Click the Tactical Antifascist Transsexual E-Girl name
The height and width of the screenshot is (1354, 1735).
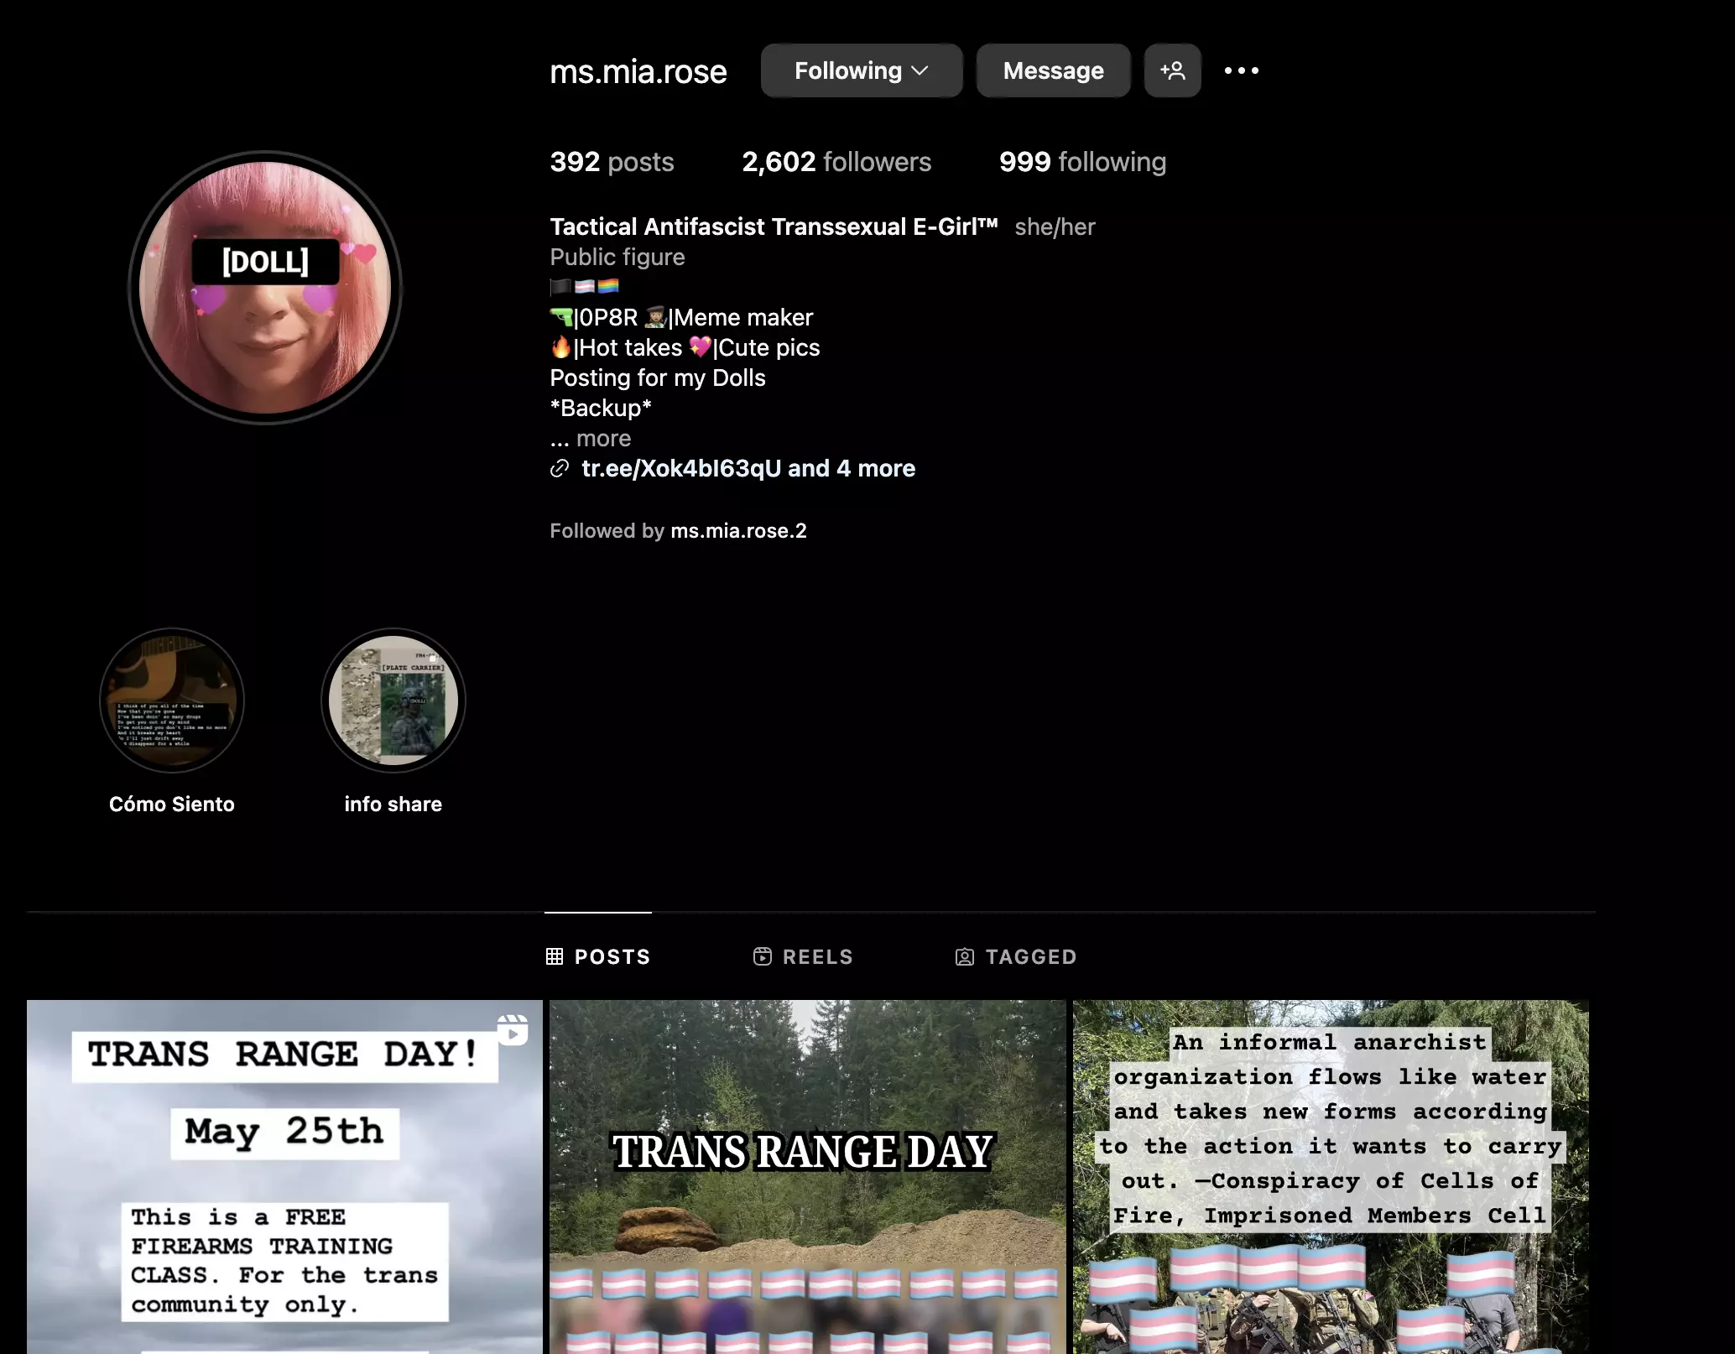click(774, 227)
